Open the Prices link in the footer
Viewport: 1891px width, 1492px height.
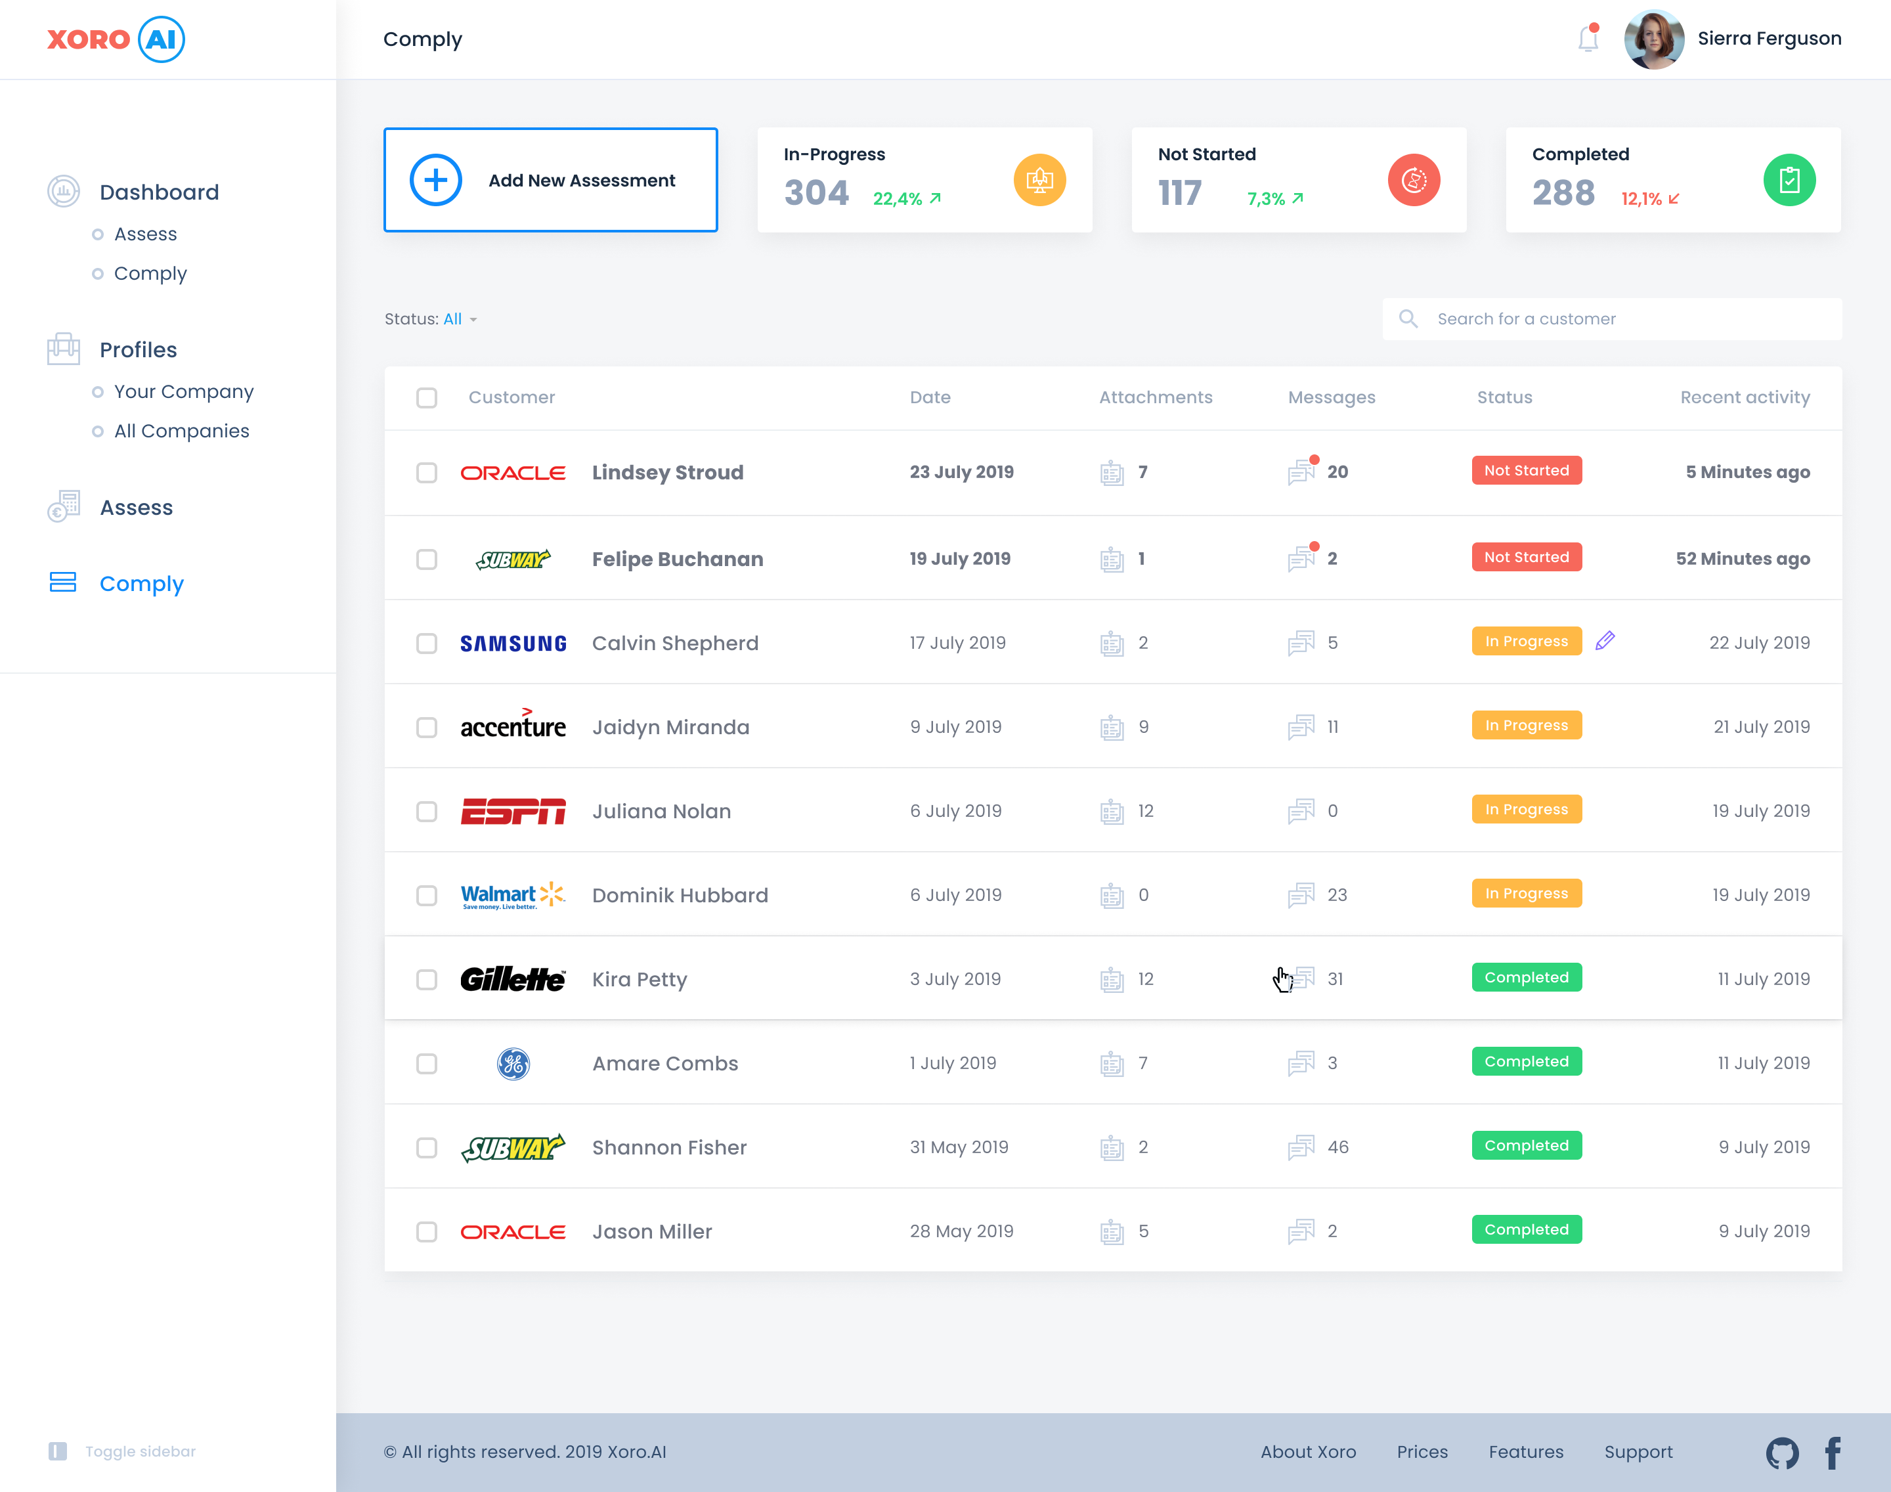tap(1422, 1452)
